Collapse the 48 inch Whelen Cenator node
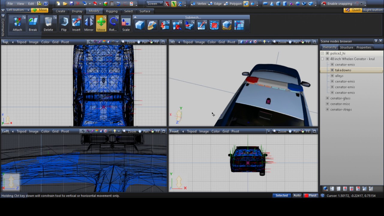The height and width of the screenshot is (216, 384). point(322,59)
